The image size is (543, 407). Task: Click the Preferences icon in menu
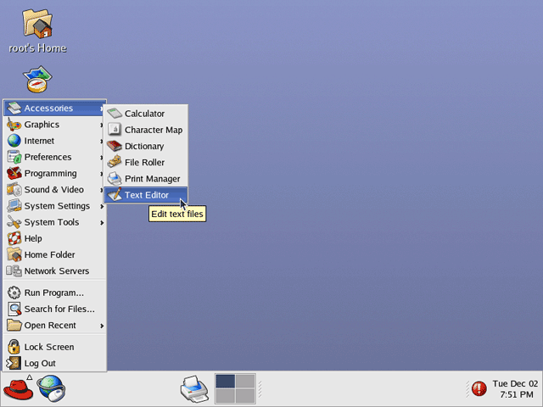pos(14,157)
